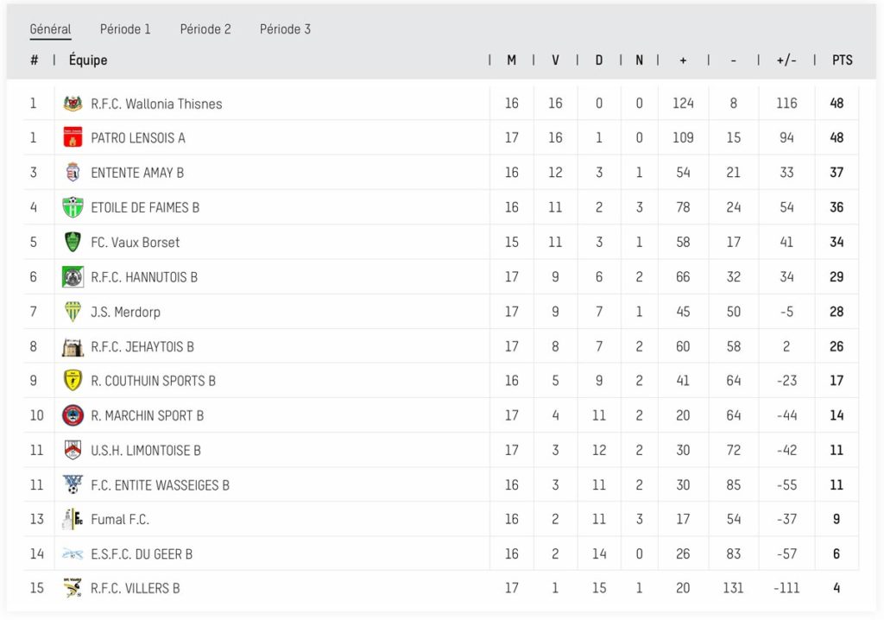
Task: Click the R. COUTHUIN SPORTS B yellow shield
Action: pos(73,381)
